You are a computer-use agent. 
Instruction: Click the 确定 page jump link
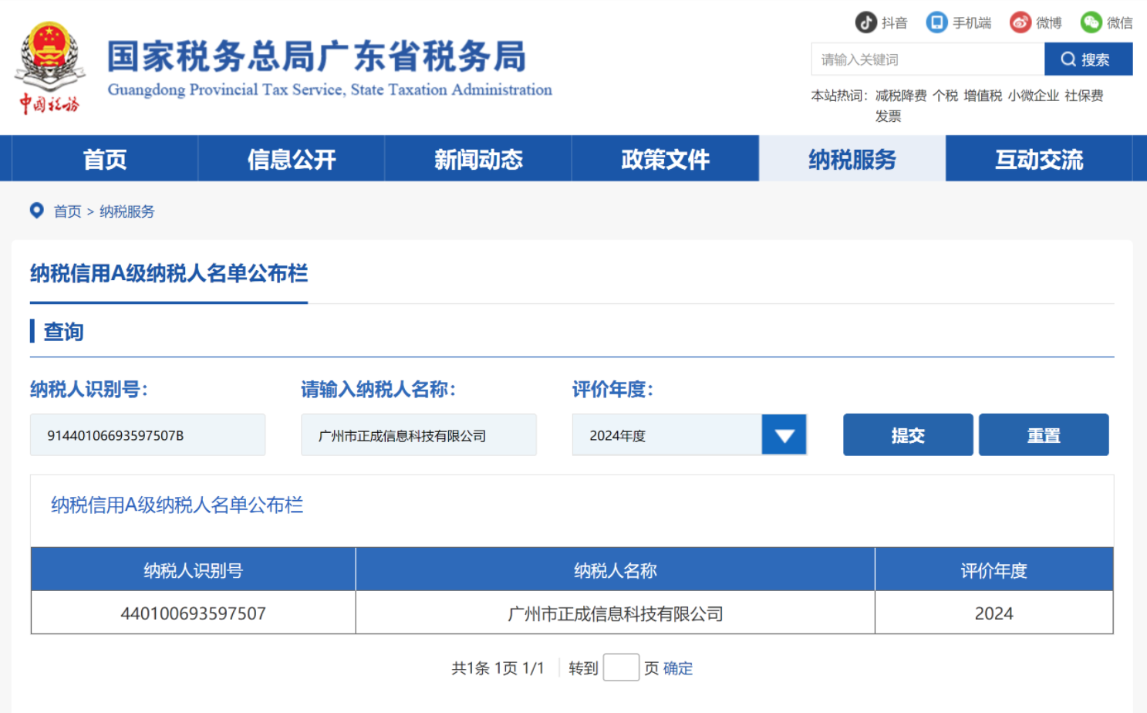tap(678, 668)
